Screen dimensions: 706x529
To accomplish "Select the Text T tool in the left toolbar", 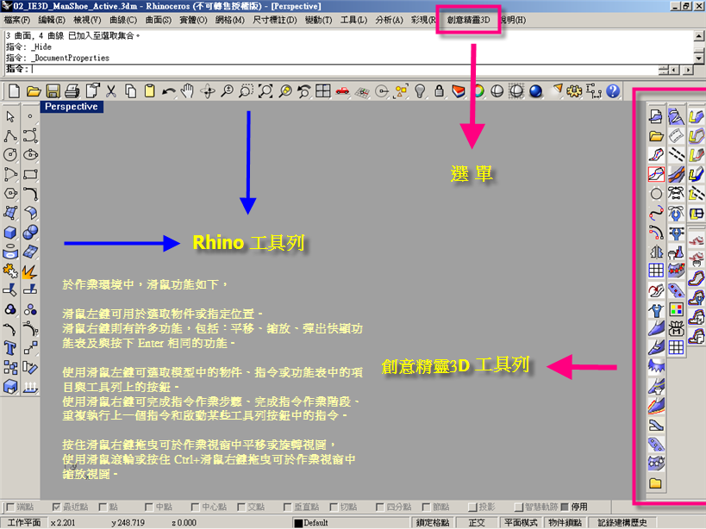I will [x=10, y=349].
